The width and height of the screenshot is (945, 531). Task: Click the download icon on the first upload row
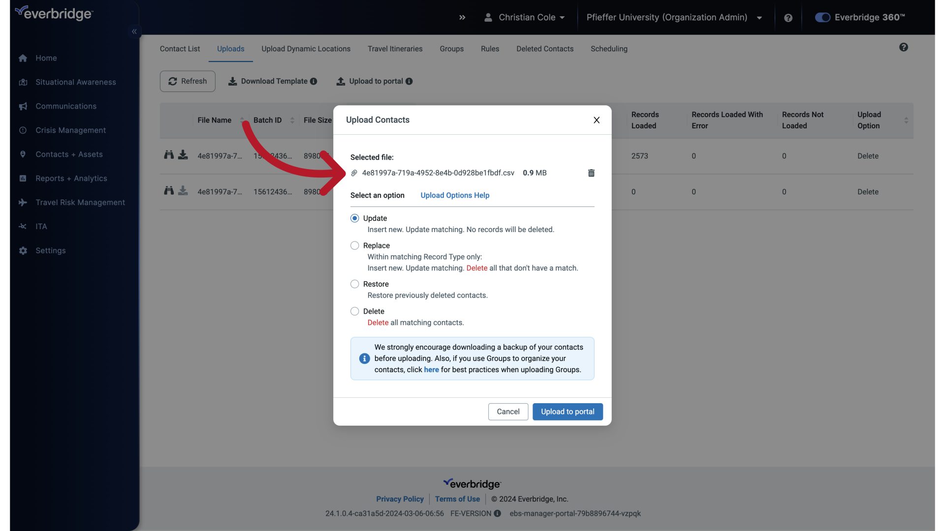pyautogui.click(x=183, y=154)
